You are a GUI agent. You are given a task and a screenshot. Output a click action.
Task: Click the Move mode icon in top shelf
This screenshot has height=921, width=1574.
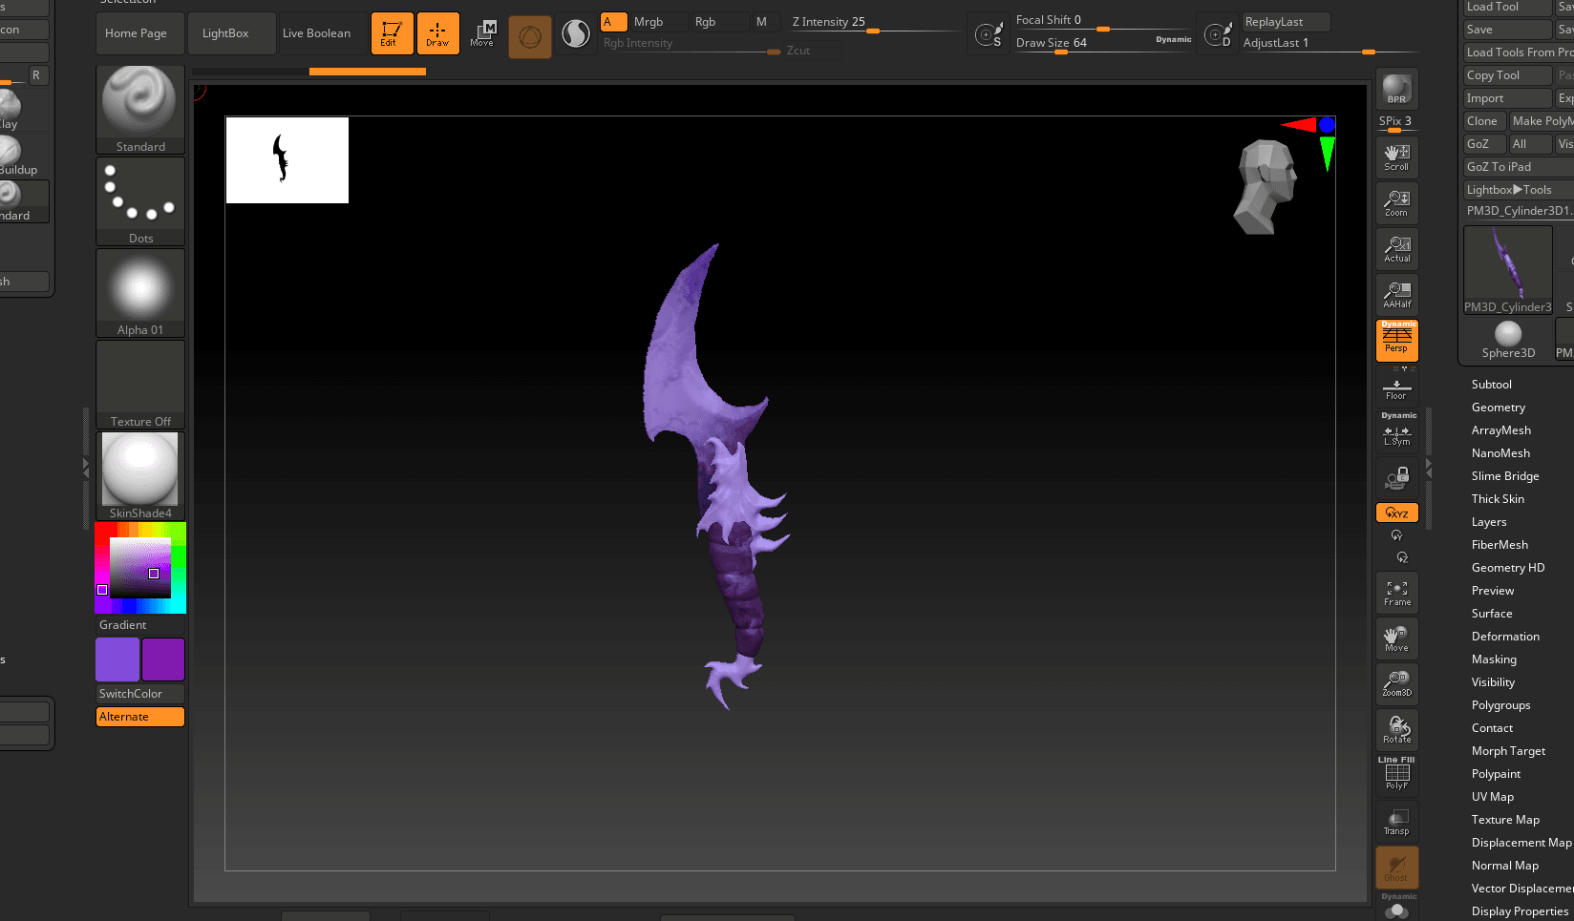pos(482,33)
